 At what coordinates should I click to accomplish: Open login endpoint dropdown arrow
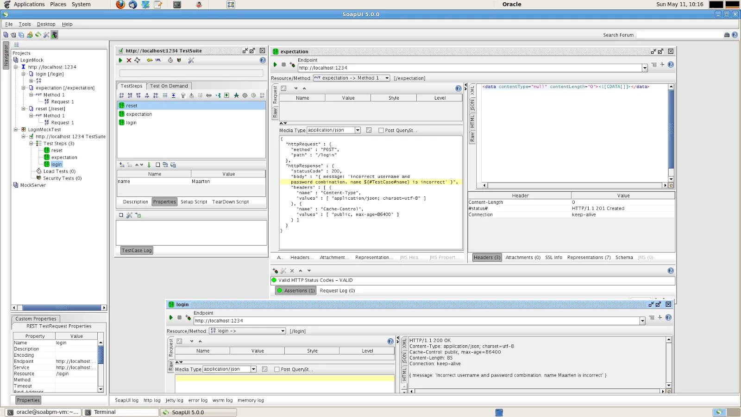tap(642, 321)
